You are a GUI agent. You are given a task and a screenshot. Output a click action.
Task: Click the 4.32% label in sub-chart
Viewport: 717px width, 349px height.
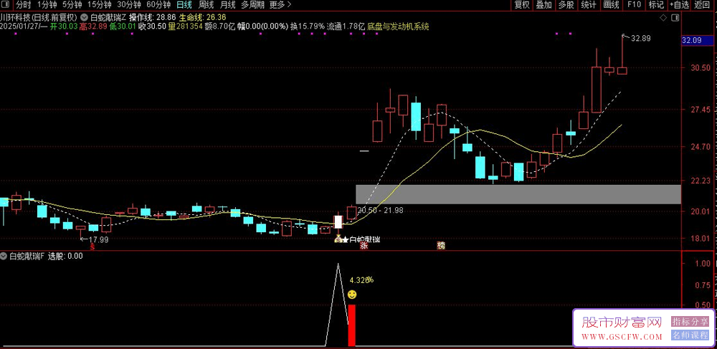click(361, 279)
